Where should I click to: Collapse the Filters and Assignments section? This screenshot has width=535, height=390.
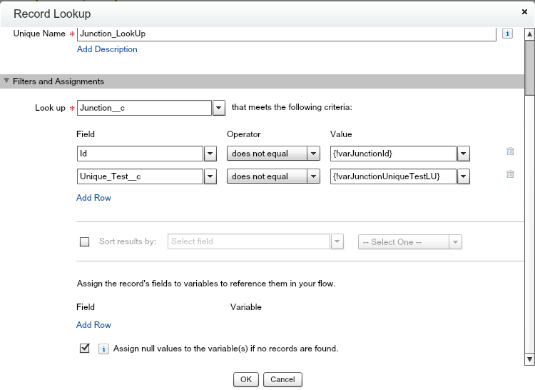tap(7, 81)
